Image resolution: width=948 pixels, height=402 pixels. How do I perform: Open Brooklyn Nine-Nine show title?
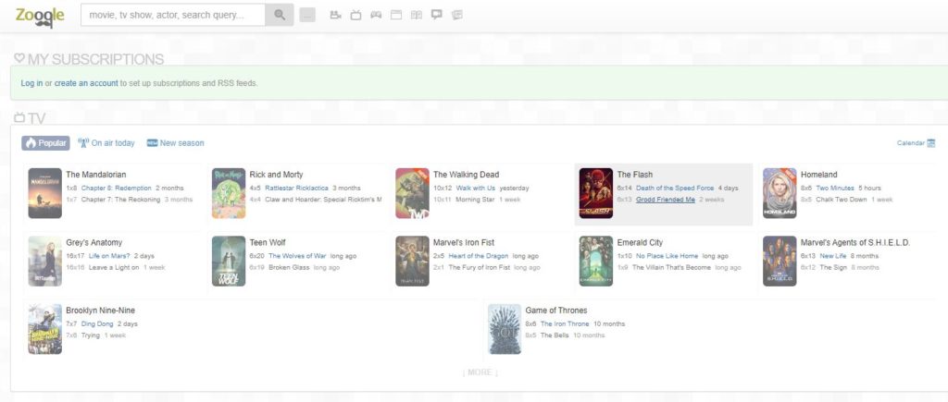(x=100, y=311)
